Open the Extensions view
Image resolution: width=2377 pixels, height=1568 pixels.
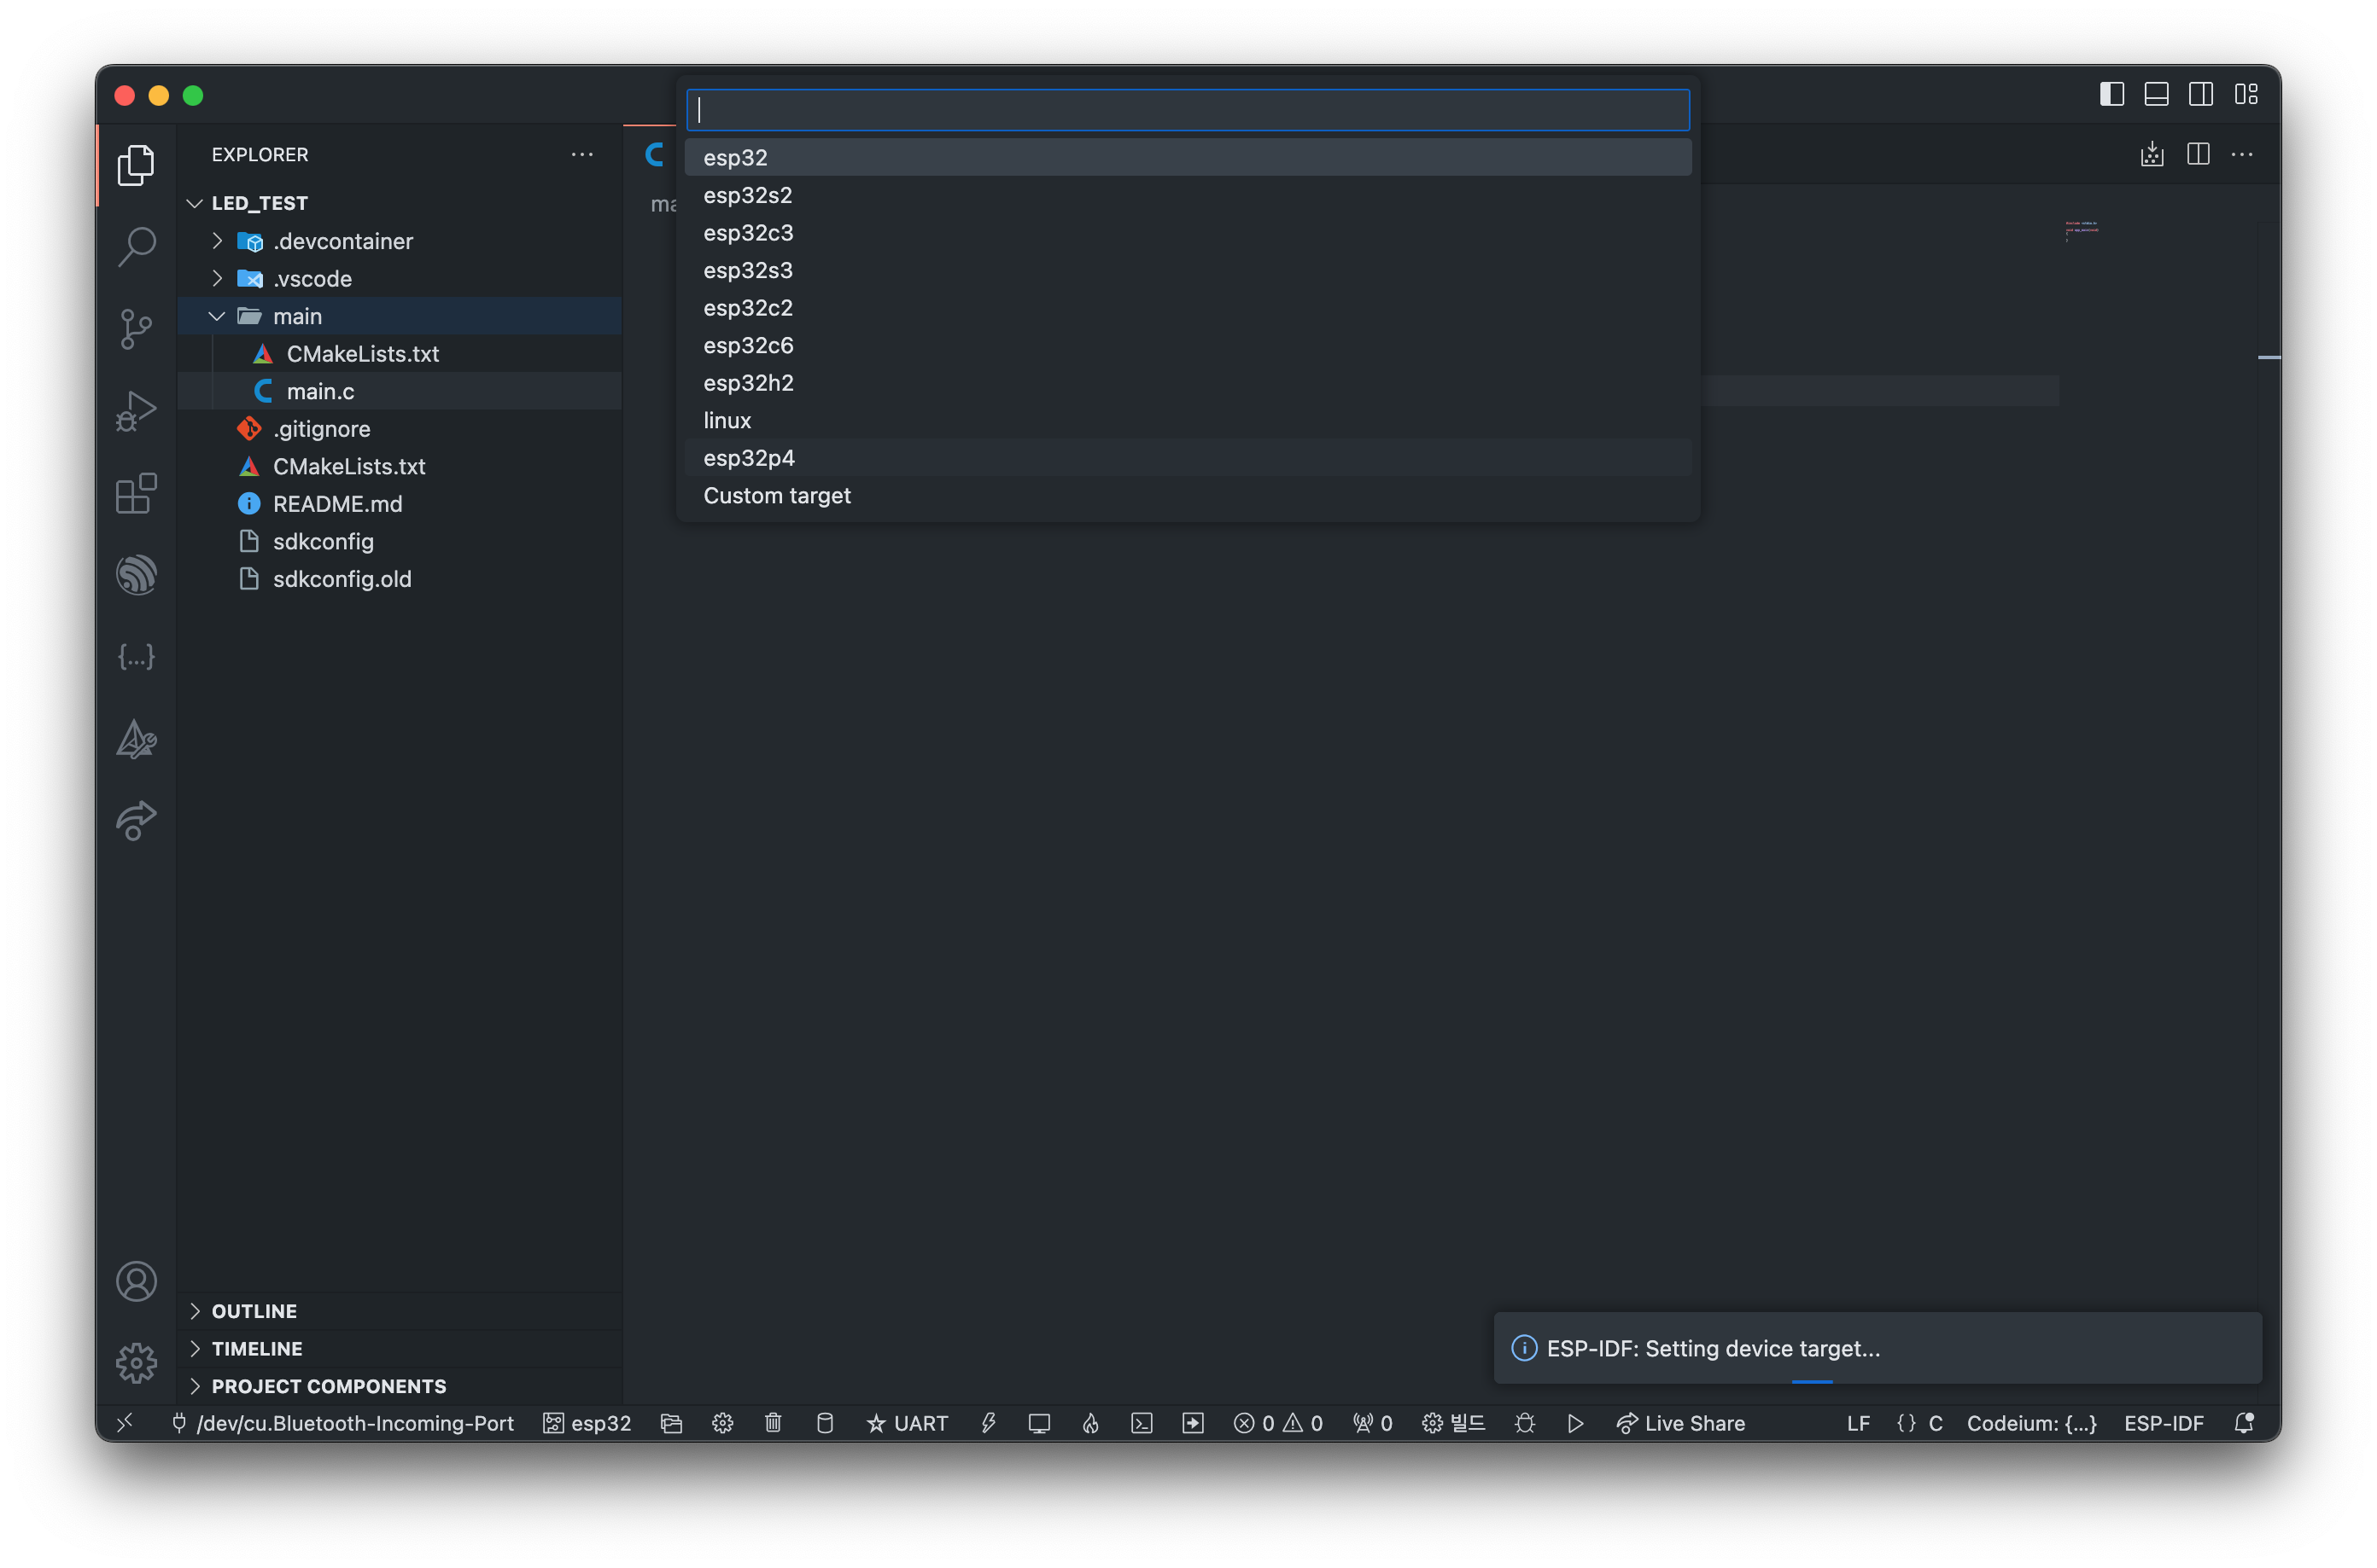pyautogui.click(x=136, y=493)
